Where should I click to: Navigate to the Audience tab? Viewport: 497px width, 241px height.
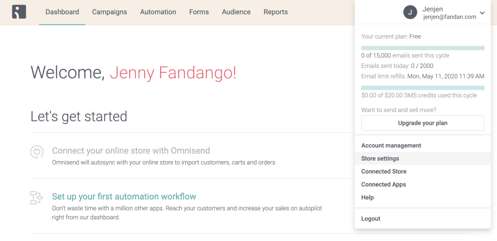coord(236,12)
